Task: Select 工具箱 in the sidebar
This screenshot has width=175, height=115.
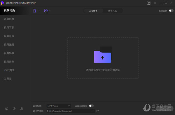Action: pyautogui.click(x=15, y=79)
